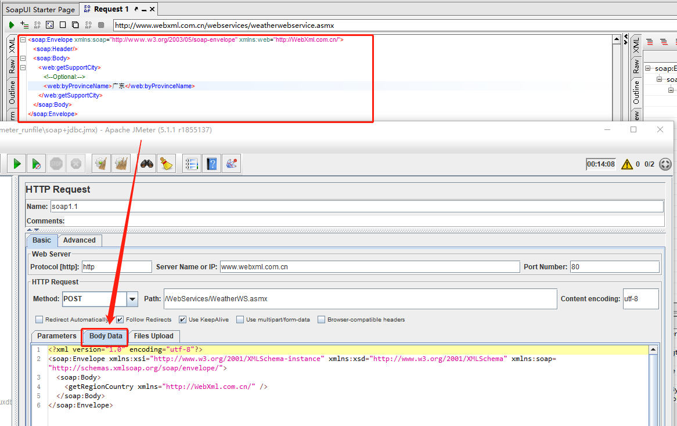Click JMeter Clear single-broom gear icon
Viewport: 677px width, 426px height.
[x=101, y=164]
